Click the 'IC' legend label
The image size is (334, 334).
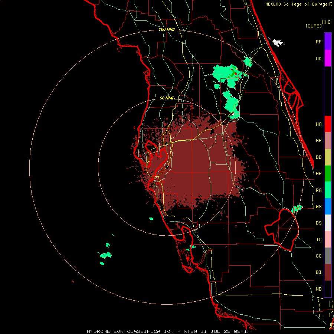(318, 240)
